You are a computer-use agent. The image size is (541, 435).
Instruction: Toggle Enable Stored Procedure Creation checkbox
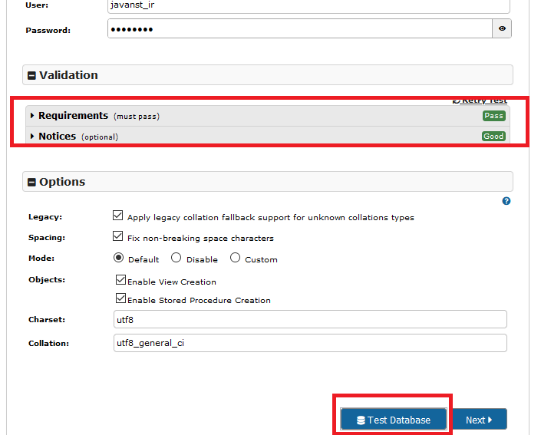120,299
